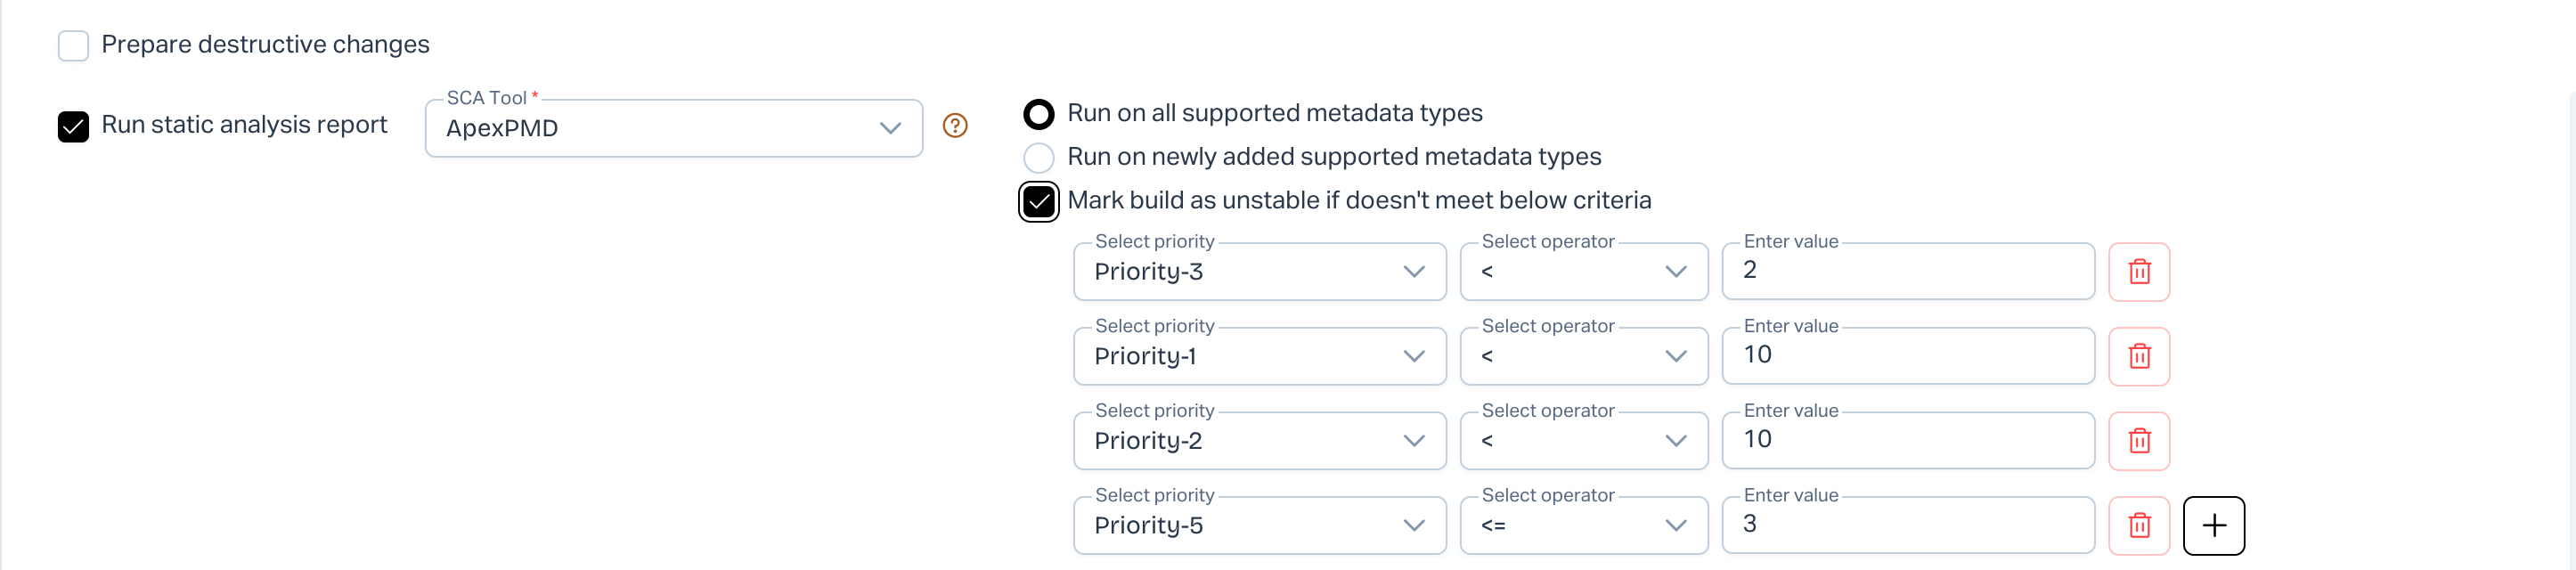Open SCA Tool help icon
The image size is (2576, 570).
tap(955, 126)
